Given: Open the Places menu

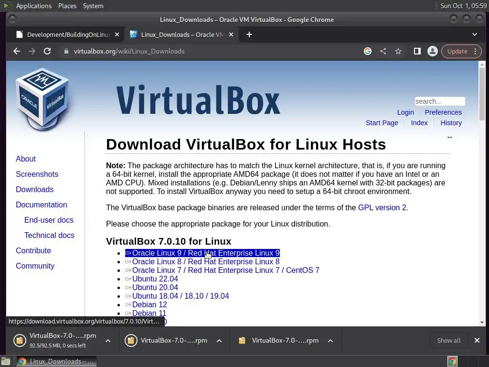Looking at the screenshot, I should point(67,6).
